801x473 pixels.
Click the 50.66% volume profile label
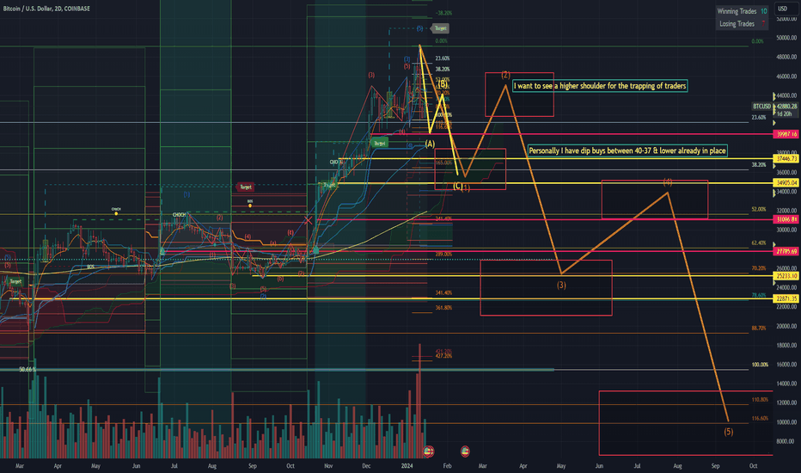point(28,369)
